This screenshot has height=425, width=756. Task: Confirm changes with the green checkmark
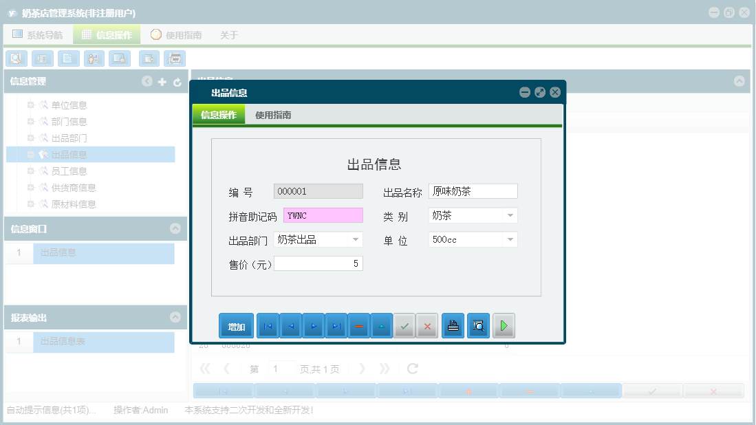point(404,325)
